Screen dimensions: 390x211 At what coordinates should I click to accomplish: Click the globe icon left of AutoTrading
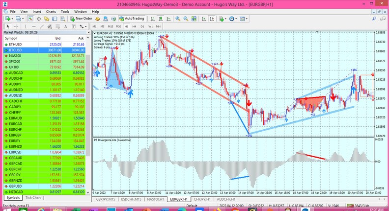[x=113, y=19]
